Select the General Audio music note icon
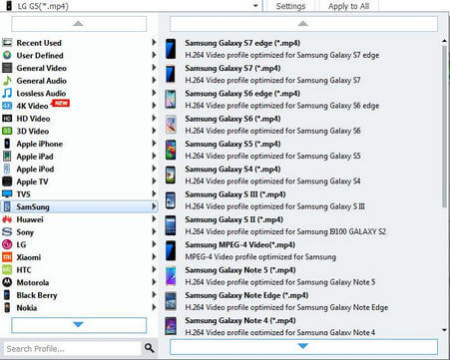The width and height of the screenshot is (450, 360). coord(7,81)
